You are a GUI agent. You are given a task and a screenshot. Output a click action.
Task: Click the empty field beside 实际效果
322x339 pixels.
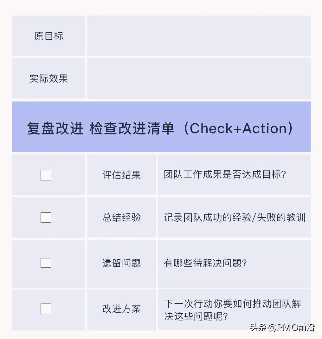coord(199,78)
